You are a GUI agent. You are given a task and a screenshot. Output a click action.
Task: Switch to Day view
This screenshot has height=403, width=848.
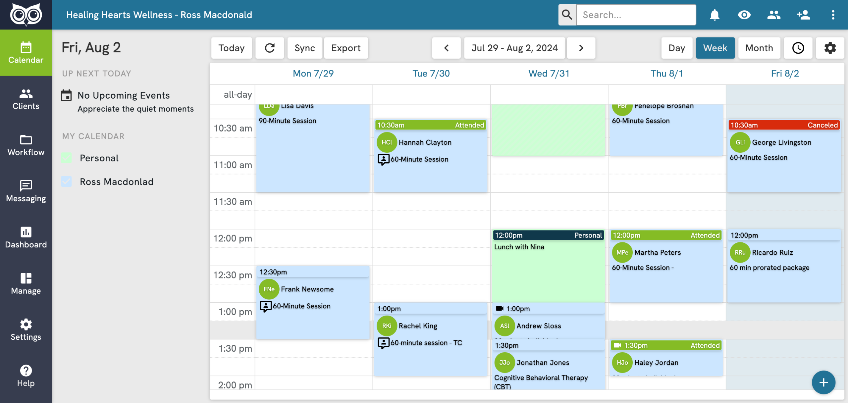(x=676, y=48)
